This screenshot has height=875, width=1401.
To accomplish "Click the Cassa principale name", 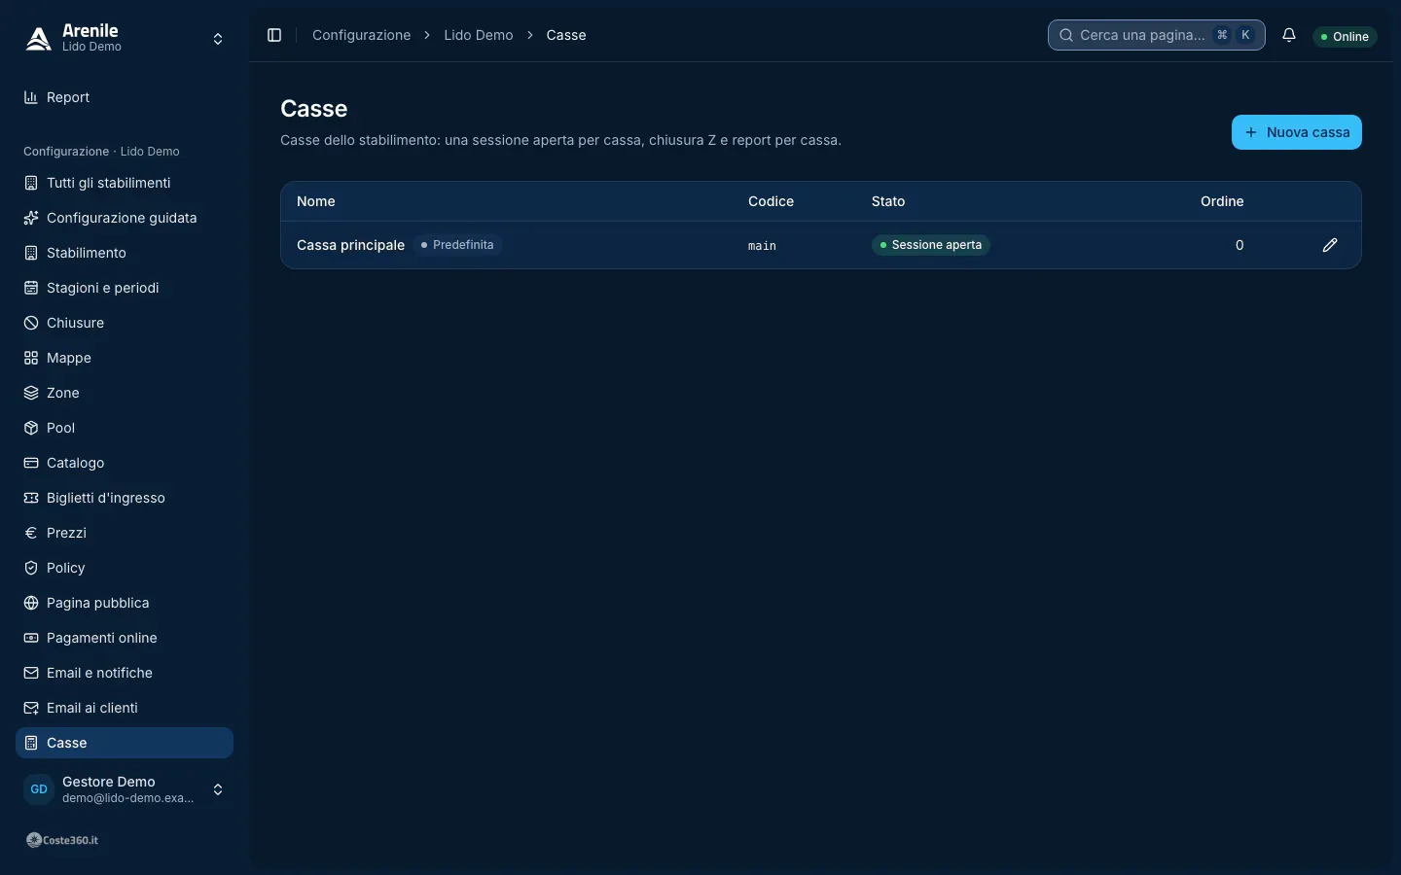I will click(x=350, y=245).
